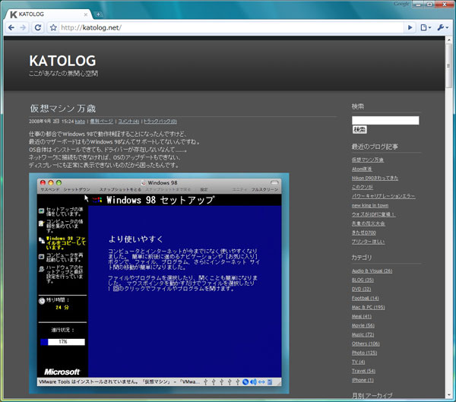Open category iPhone (1)
Image resolution: width=456 pixels, height=402 pixels.
click(x=363, y=380)
